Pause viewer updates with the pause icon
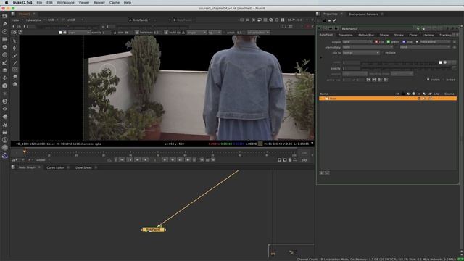 (283, 20)
